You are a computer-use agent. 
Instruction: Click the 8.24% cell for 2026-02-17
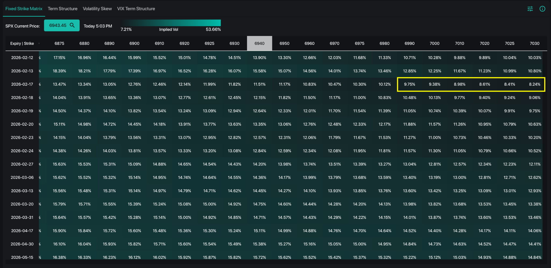pyautogui.click(x=535, y=84)
